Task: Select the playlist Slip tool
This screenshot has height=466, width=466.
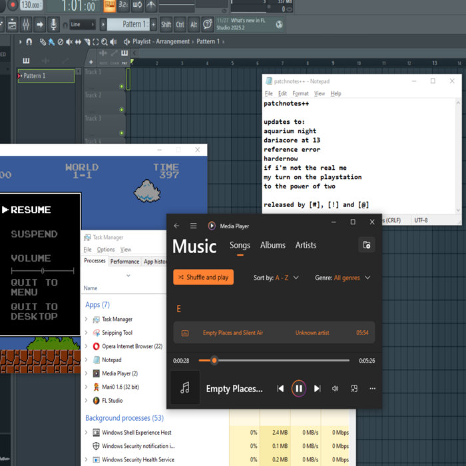Action: 78,42
